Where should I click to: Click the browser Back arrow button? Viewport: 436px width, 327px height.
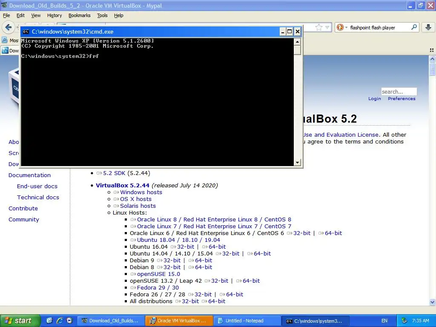pos(8,27)
